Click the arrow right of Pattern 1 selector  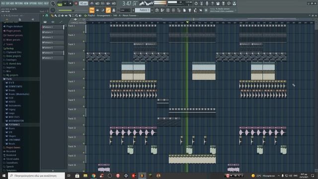point(152,10)
